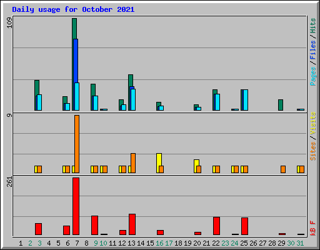Click day label "22" on the x-axis
Screen dimensions: 320x250
tap(216, 243)
